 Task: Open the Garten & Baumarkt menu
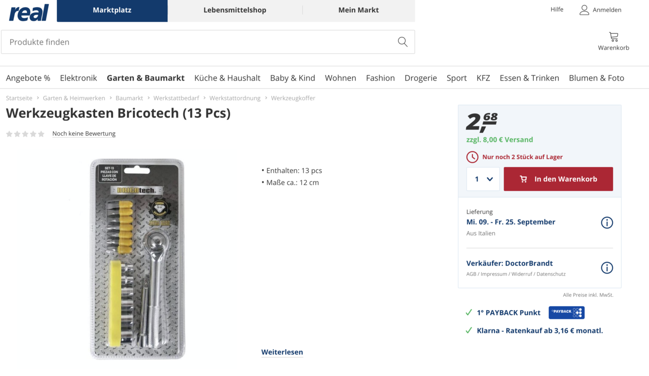coord(146,78)
